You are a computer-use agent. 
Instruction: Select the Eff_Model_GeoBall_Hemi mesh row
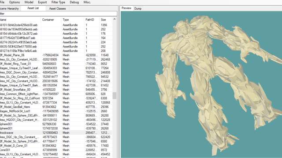coord(56,107)
